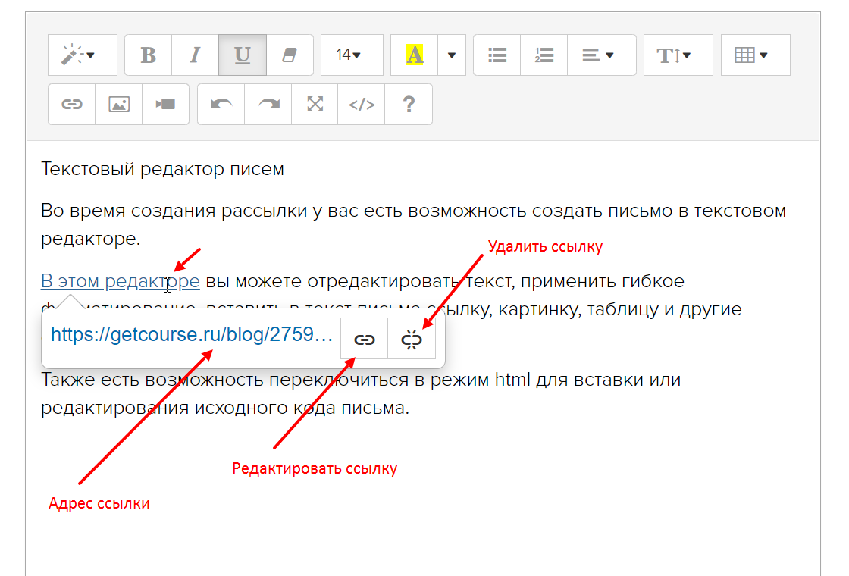The height and width of the screenshot is (576, 849).
Task: Open the insert table dropdown
Action: click(x=755, y=55)
